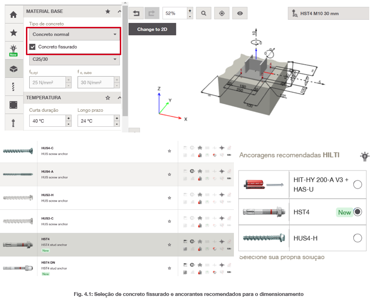Decrease Longo prazo temperature
The image size is (382, 303).
coord(117,124)
